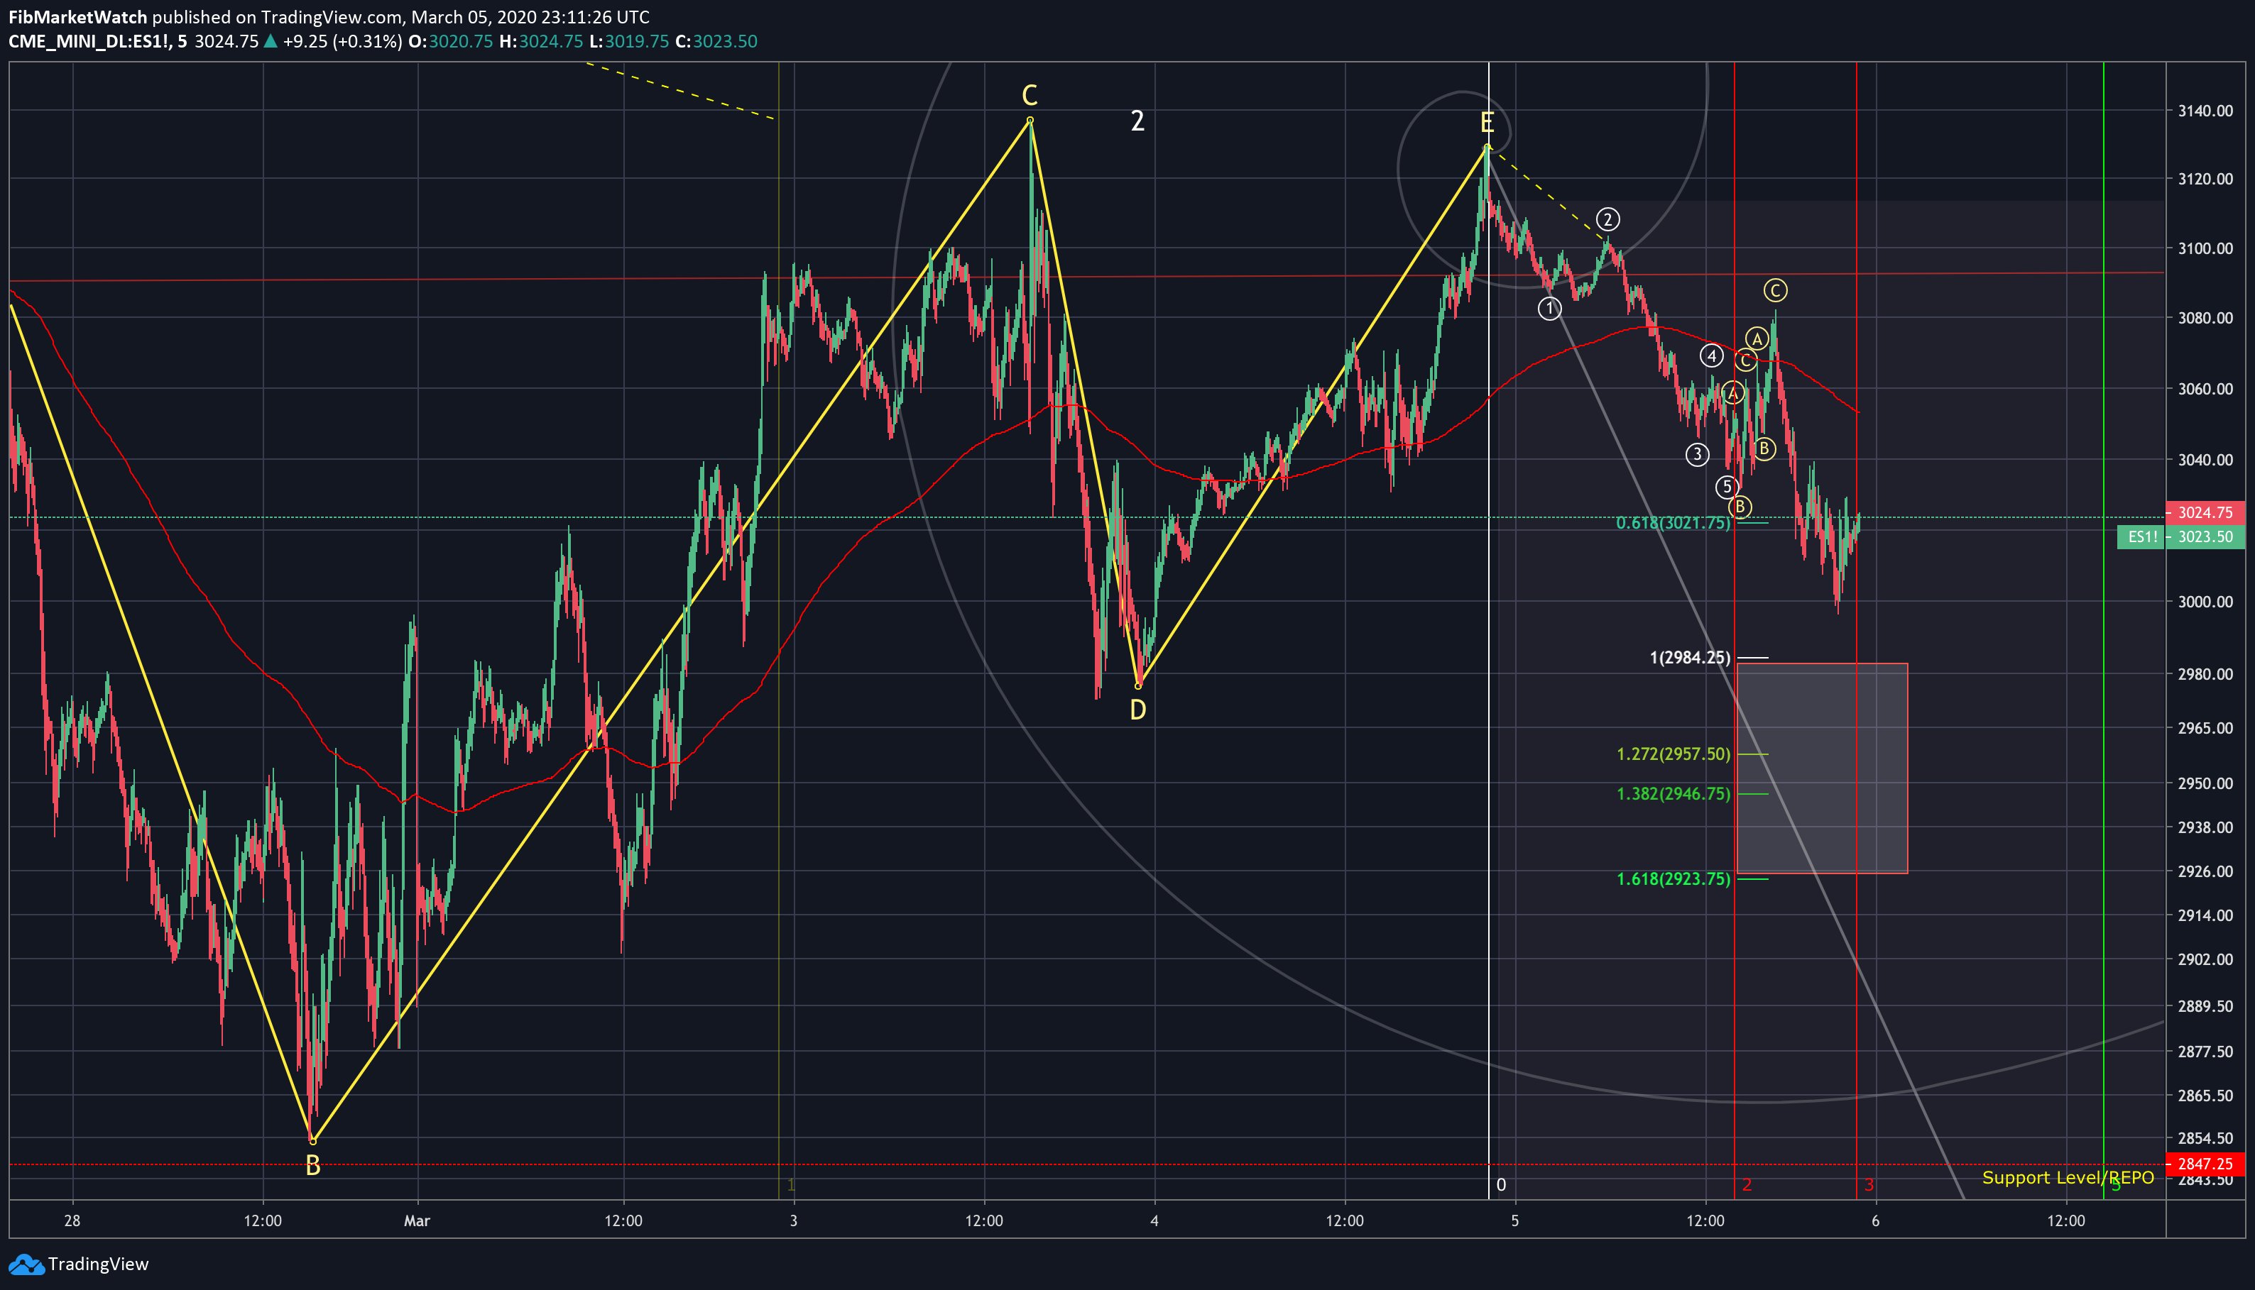The image size is (2255, 1290).
Task: Select the open value O:3020.75
Action: click(x=450, y=42)
